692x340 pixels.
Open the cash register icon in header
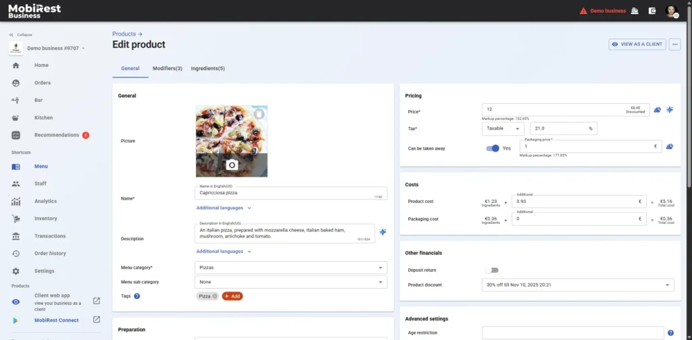point(635,11)
